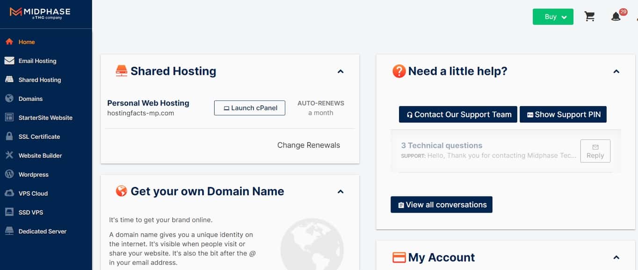Open the Buy dropdown
The image size is (638, 270).
553,17
